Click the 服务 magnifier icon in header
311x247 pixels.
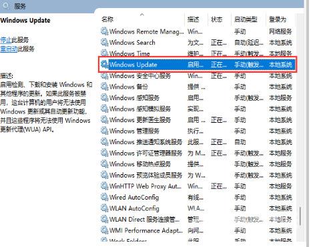(x=5, y=5)
